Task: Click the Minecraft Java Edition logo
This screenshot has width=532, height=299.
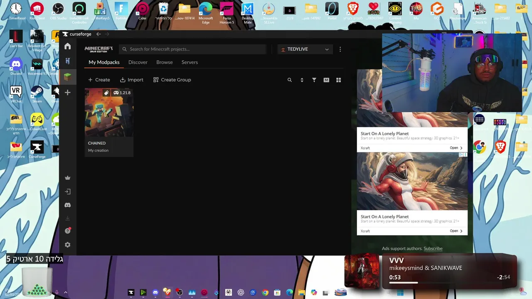Action: [x=99, y=49]
